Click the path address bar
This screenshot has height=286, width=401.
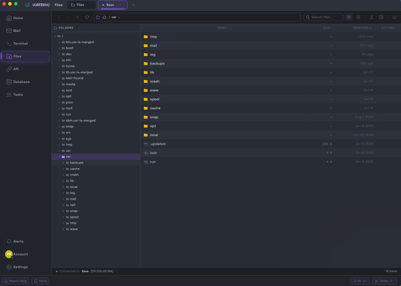(197, 17)
